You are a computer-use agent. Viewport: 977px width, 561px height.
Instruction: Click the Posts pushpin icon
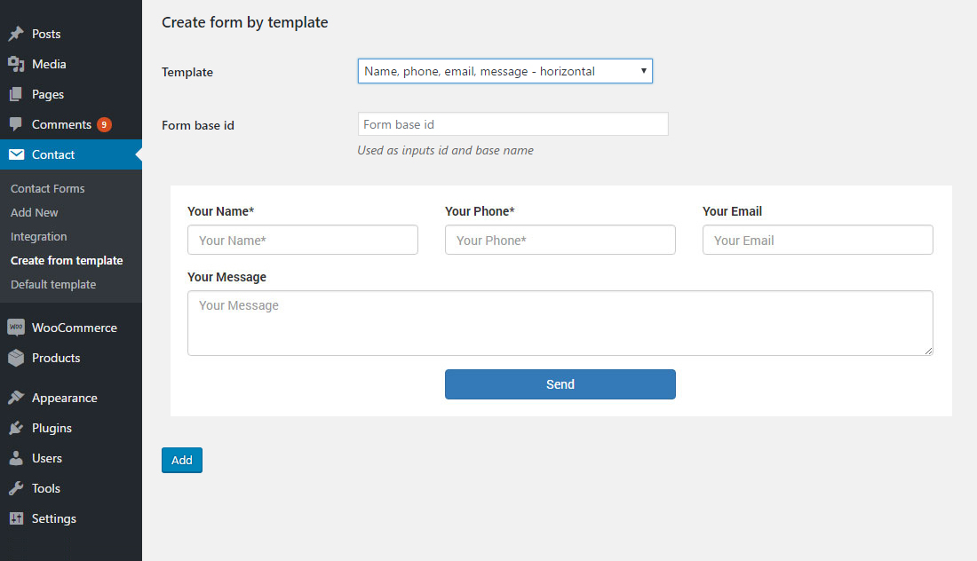[16, 34]
